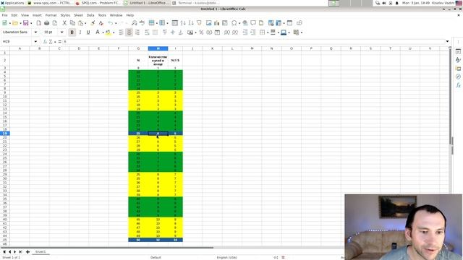Open the Data menu

(x=90, y=15)
